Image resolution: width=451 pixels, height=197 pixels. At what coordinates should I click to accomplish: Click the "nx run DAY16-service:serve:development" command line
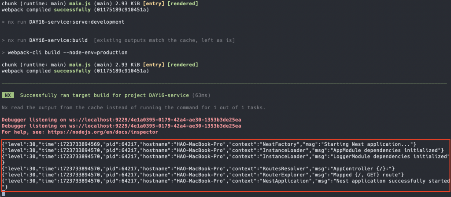click(x=66, y=22)
